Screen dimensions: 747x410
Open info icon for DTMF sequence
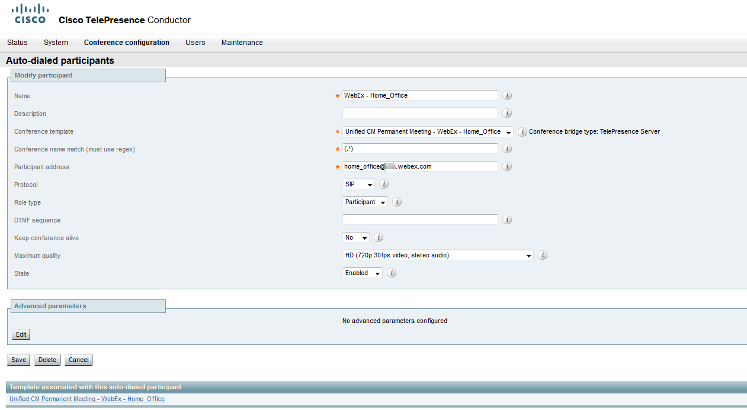pyautogui.click(x=507, y=219)
